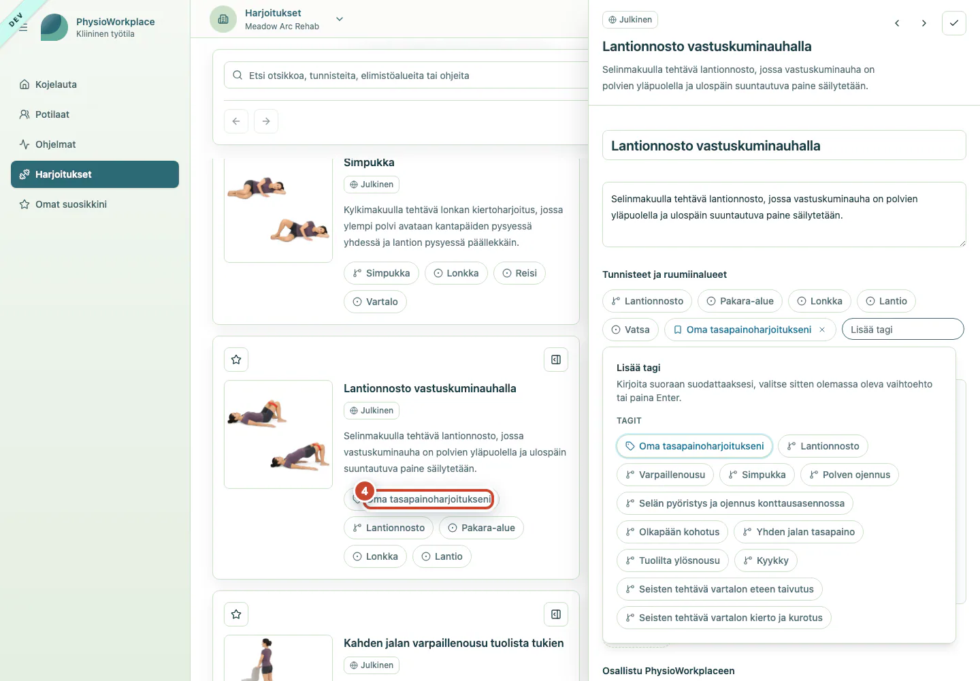
Task: Click the right arrow below the search field
Action: click(x=266, y=121)
